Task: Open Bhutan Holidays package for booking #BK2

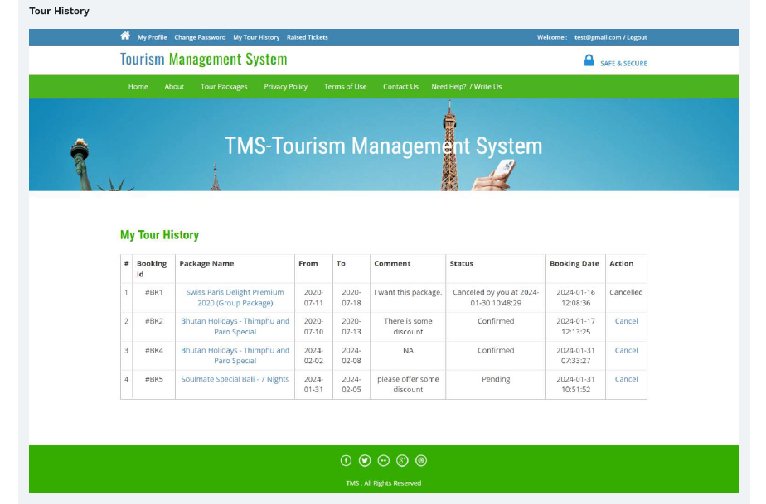Action: tap(235, 326)
